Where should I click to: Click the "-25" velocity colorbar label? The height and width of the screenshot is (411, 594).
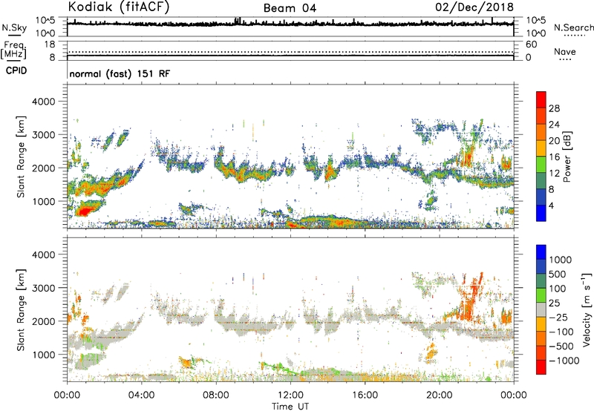[558, 317]
